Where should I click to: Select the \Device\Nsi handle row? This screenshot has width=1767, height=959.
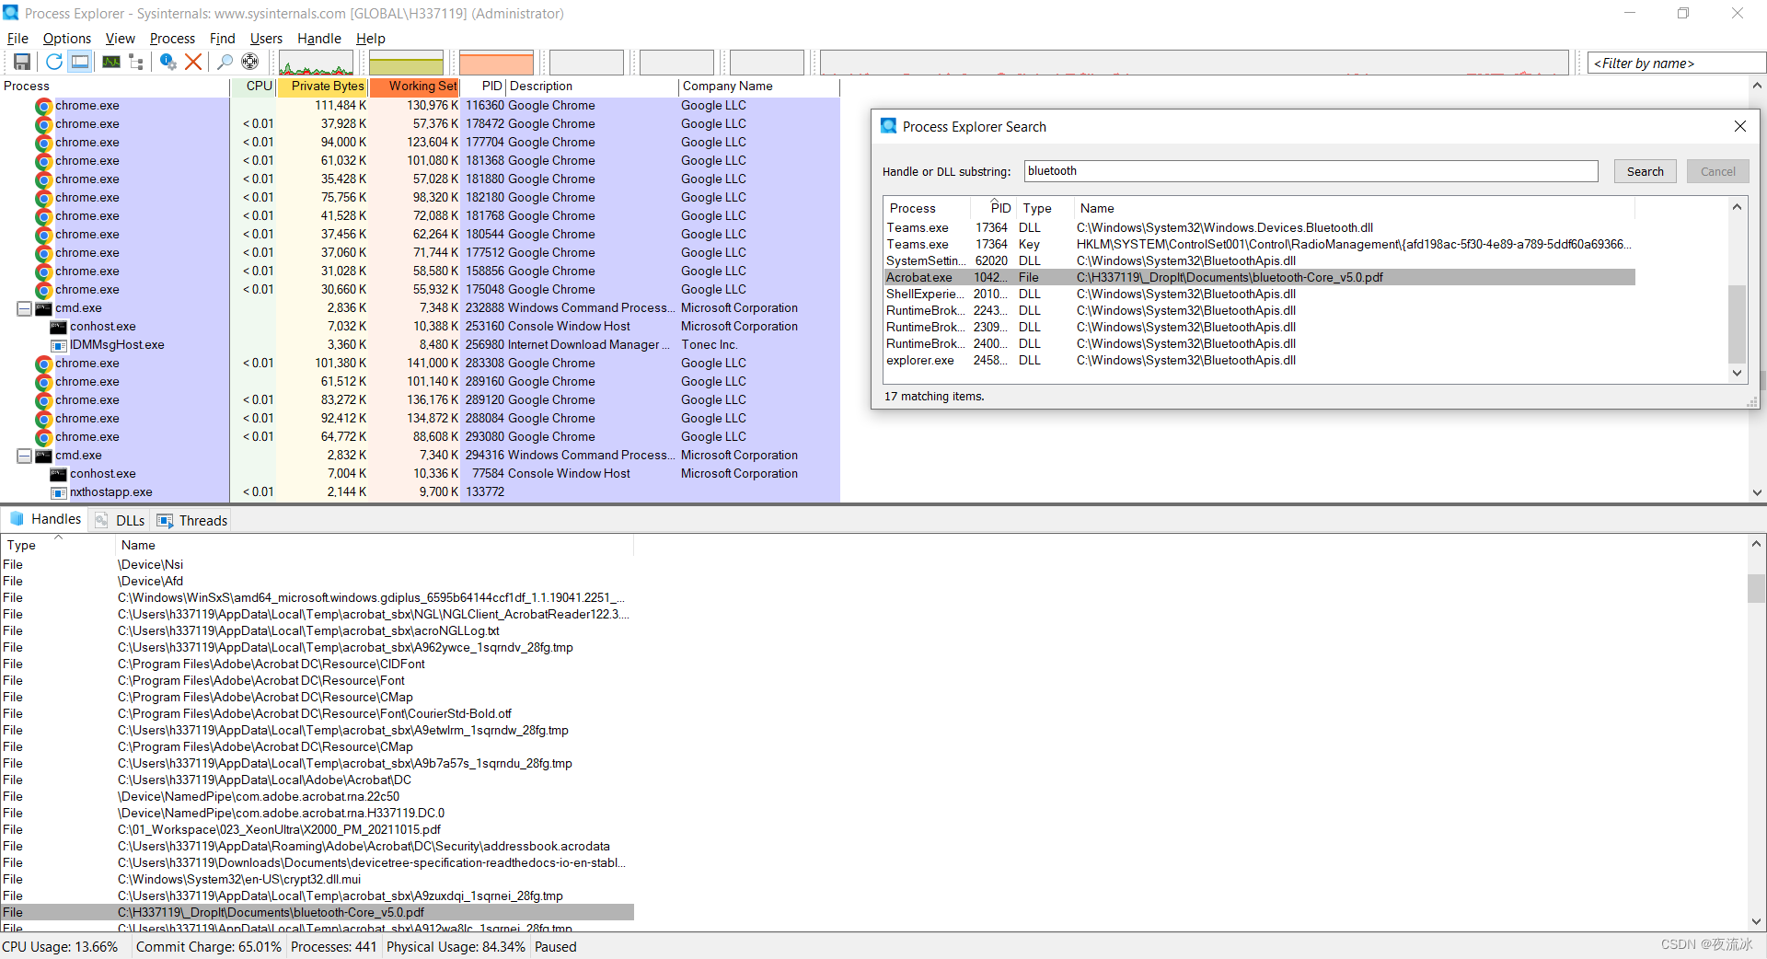[x=318, y=564]
